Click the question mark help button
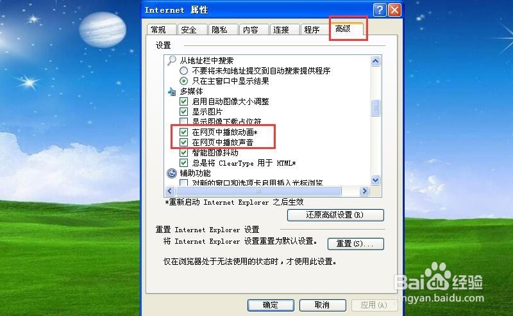 click(380, 10)
